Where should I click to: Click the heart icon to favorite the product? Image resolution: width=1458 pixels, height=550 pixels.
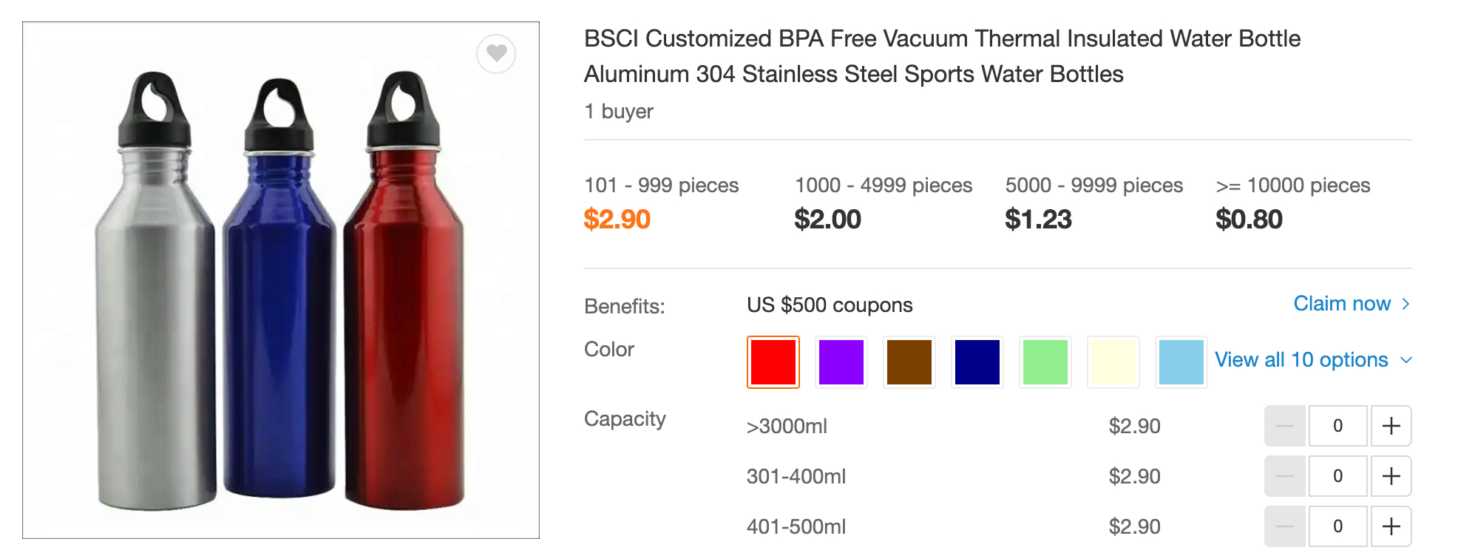click(x=496, y=55)
